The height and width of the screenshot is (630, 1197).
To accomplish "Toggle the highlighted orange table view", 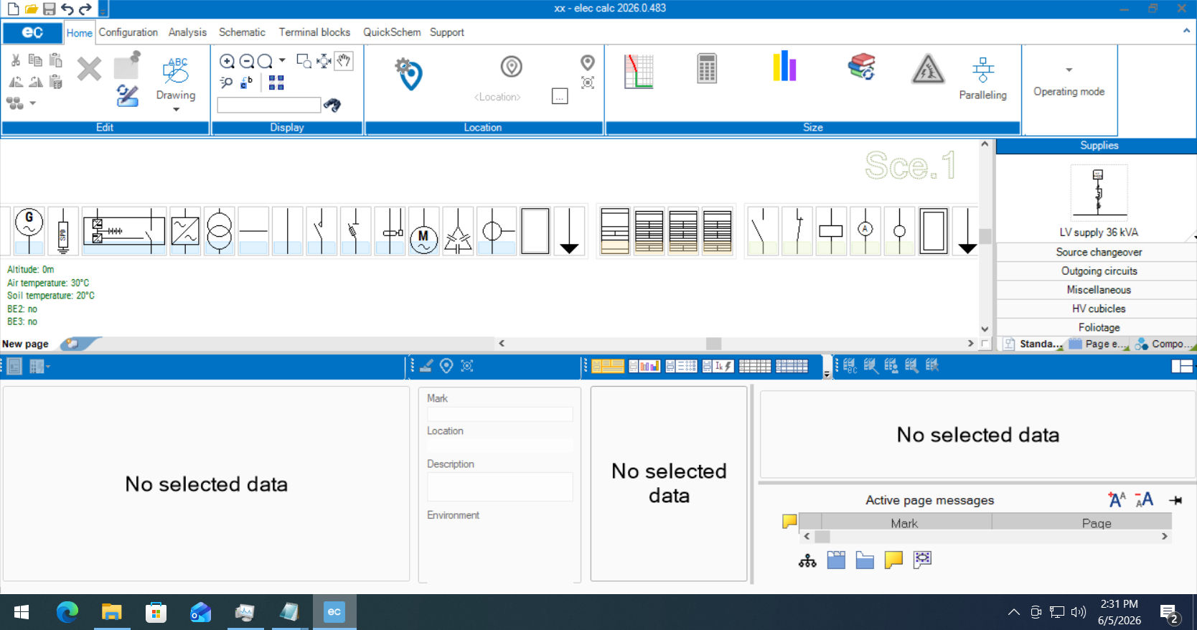I will (x=608, y=366).
